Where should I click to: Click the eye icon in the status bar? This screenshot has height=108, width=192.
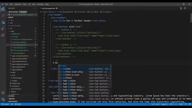coord(12,104)
